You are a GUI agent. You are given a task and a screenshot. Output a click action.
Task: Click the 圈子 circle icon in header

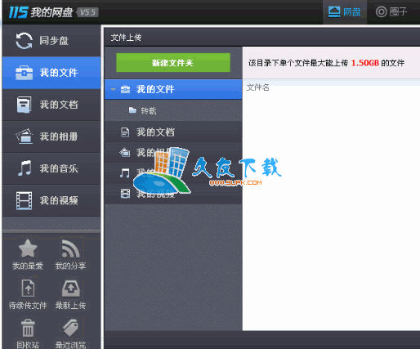point(381,11)
